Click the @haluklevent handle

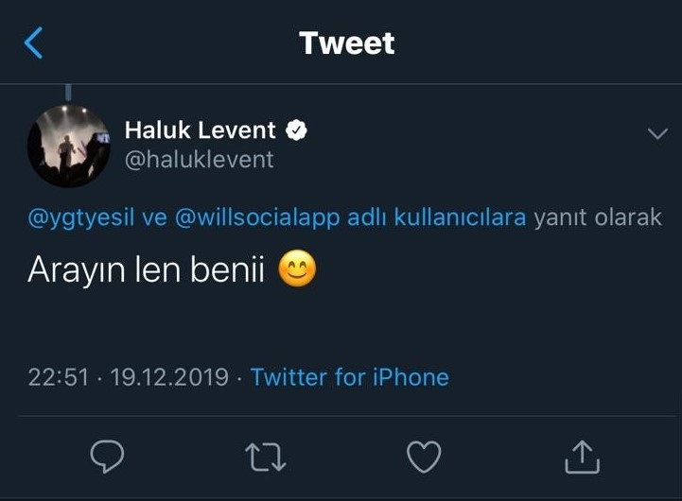pyautogui.click(x=200, y=159)
